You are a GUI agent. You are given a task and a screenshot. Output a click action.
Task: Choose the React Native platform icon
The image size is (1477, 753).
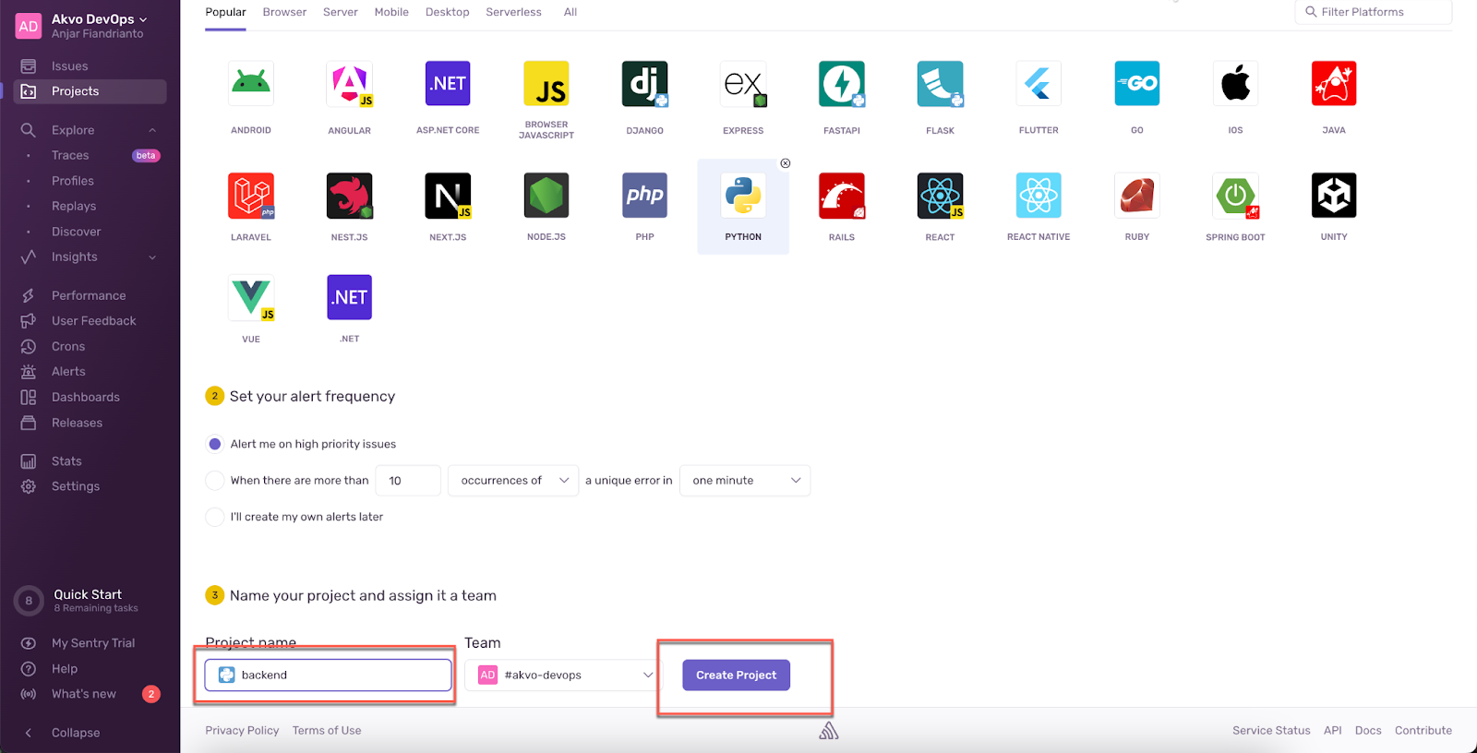click(1039, 196)
